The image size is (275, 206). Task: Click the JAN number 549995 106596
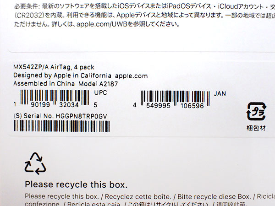[x=175, y=106]
